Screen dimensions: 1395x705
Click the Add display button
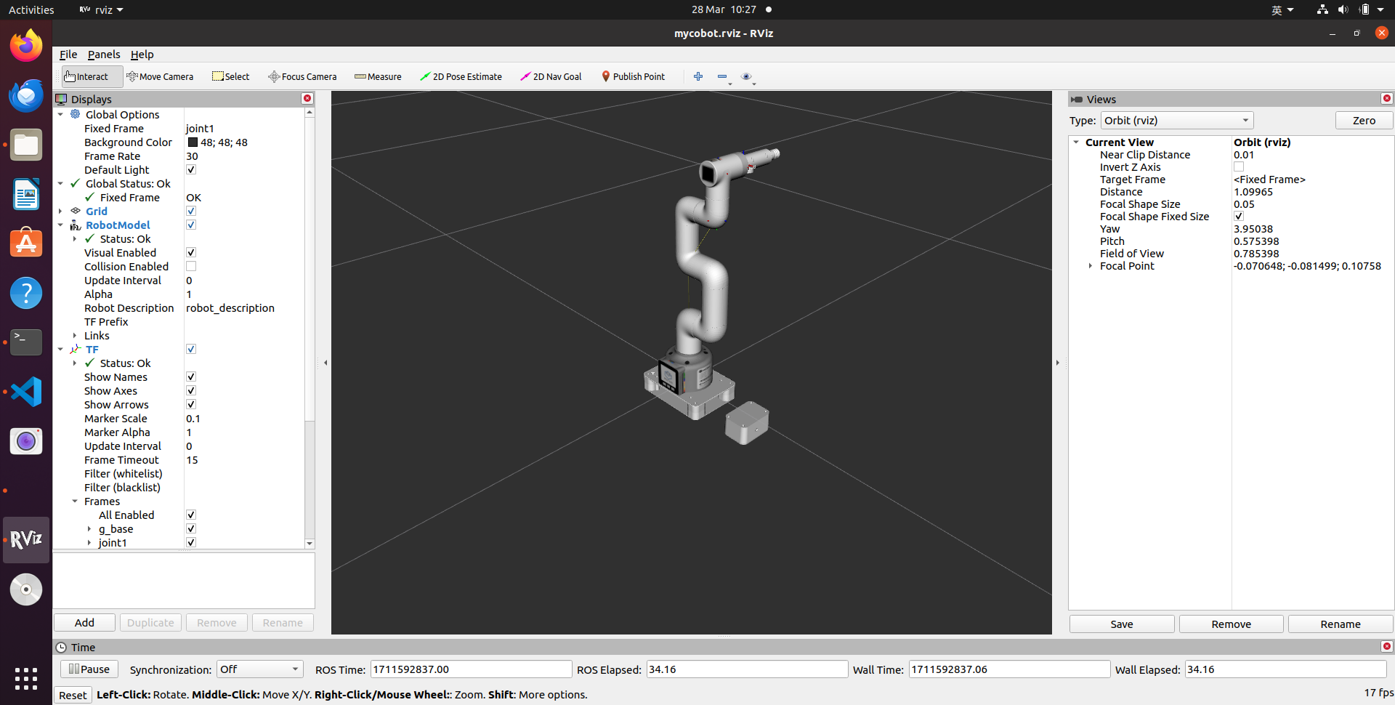coord(84,622)
